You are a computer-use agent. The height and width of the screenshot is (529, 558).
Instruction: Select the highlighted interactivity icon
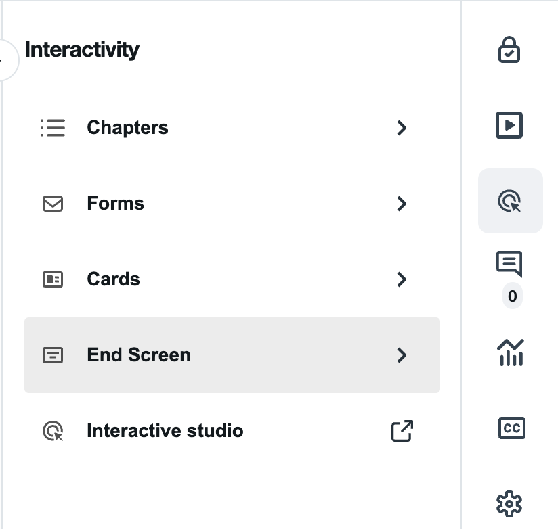point(511,200)
